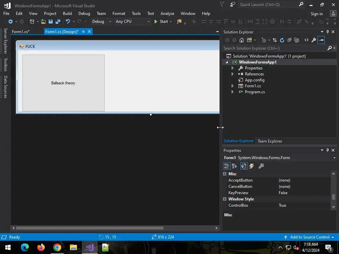Open the Form1 object selector dropdown
This screenshot has height=254, width=339.
(334, 158)
